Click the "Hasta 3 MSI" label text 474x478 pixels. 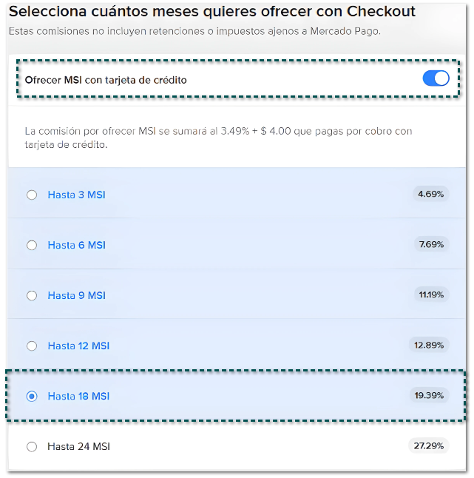[x=76, y=195]
